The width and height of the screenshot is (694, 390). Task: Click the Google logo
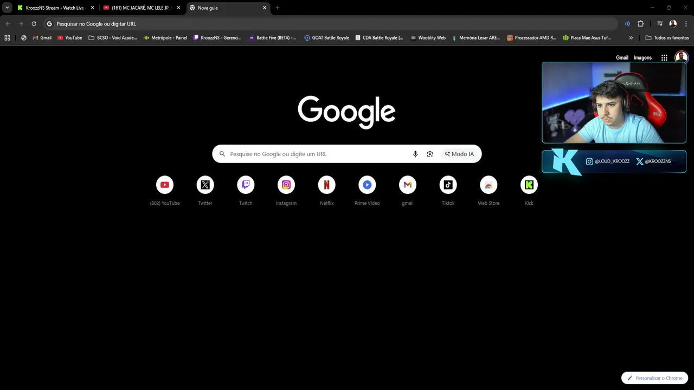[346, 112]
